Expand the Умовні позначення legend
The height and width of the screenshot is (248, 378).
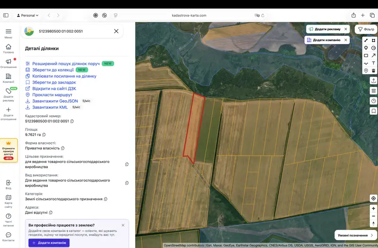click(x=355, y=235)
